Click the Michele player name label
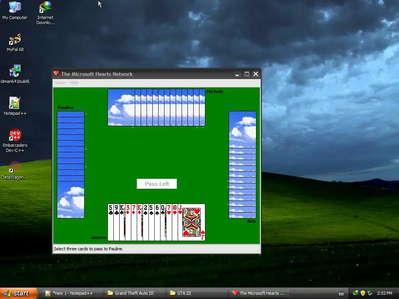 point(215,91)
